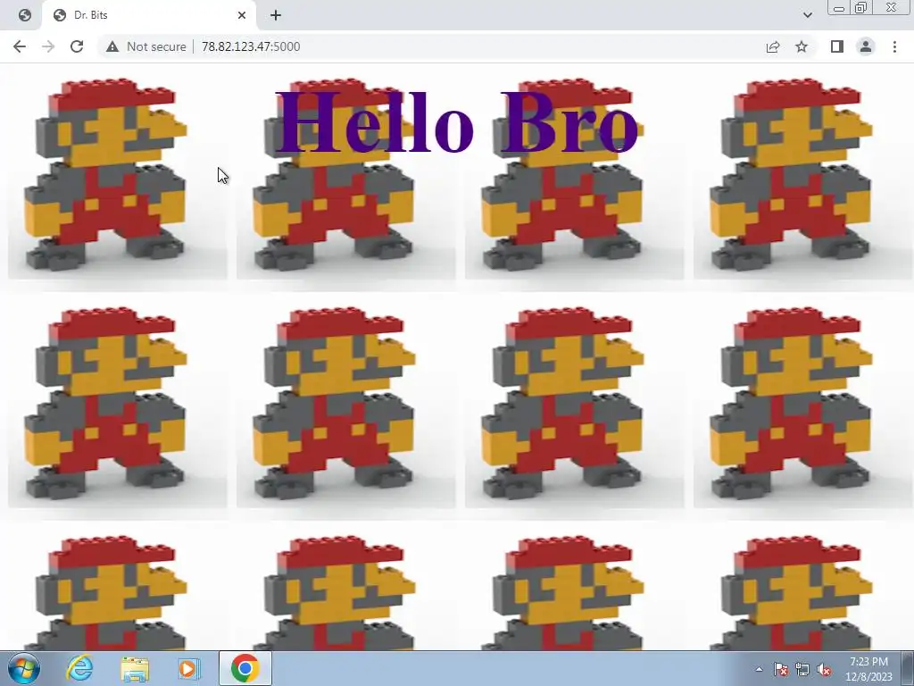The width and height of the screenshot is (914, 686).
Task: Restore down the Chrome window
Action: click(x=861, y=7)
